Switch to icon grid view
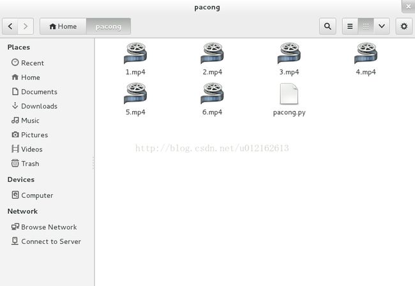Screen dimensions: 415x286 (366, 26)
